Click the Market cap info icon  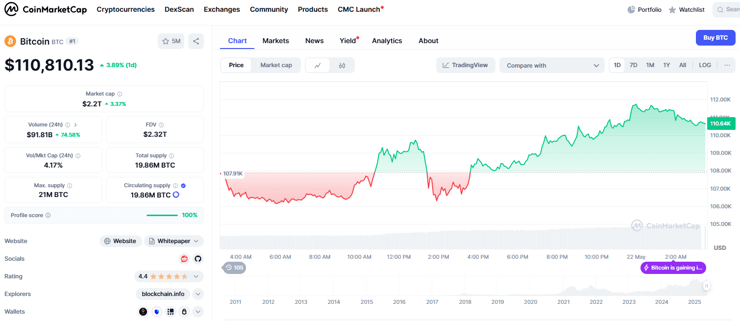[120, 94]
